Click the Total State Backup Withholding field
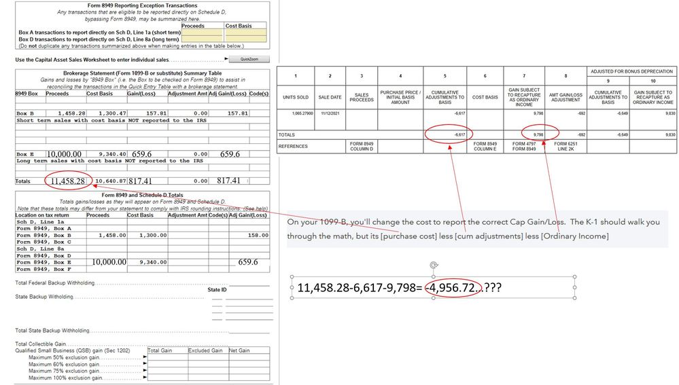 [x=249, y=331]
